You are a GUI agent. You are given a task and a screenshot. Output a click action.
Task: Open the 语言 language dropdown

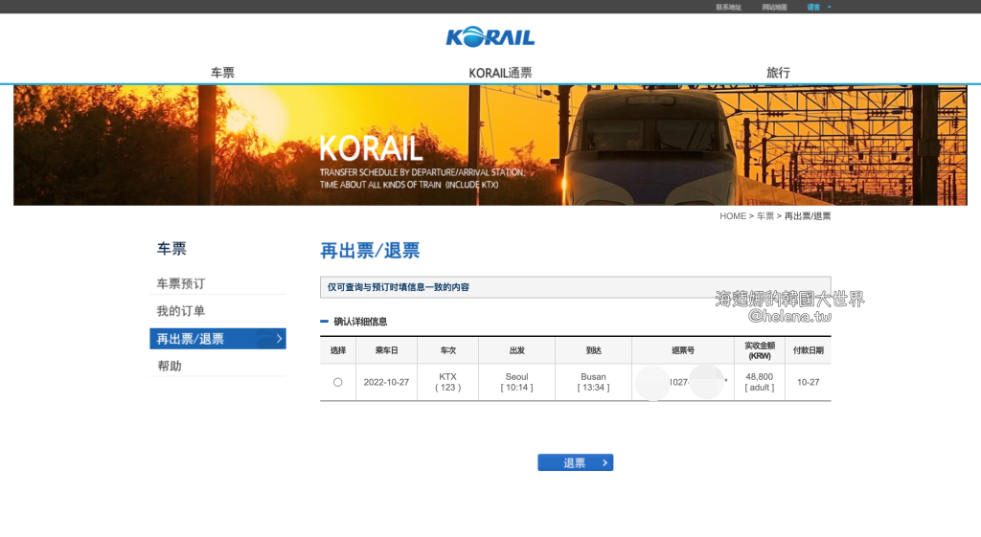[813, 7]
